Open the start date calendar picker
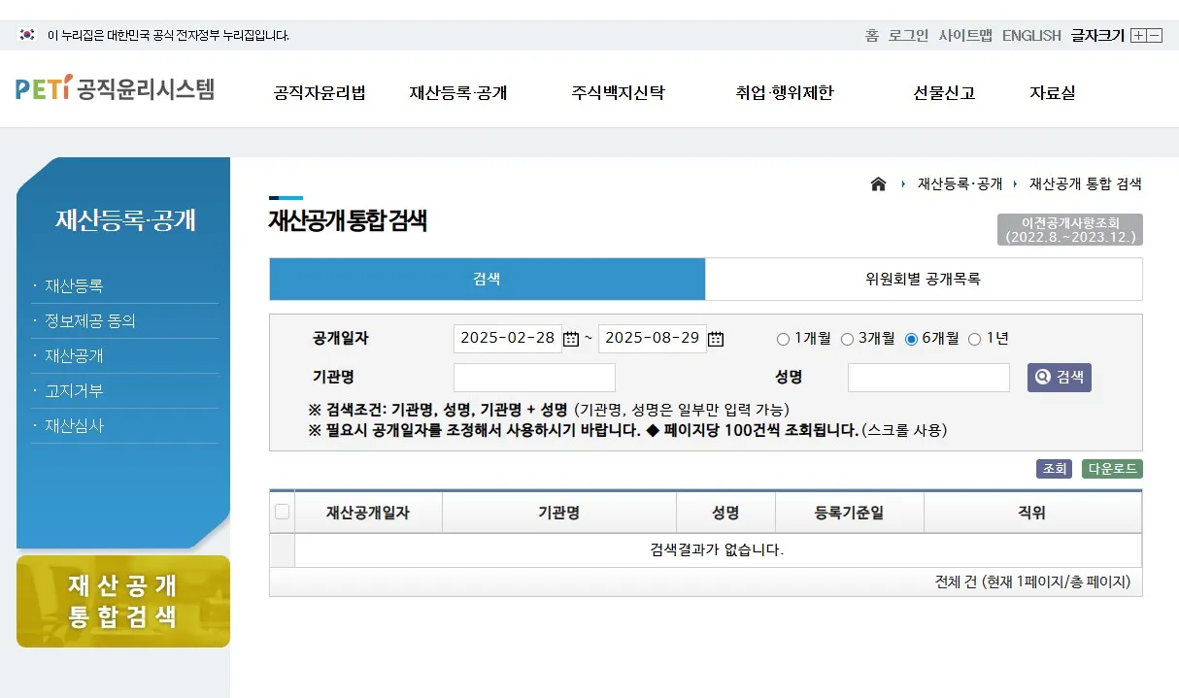The height and width of the screenshot is (698, 1179). pyautogui.click(x=569, y=338)
